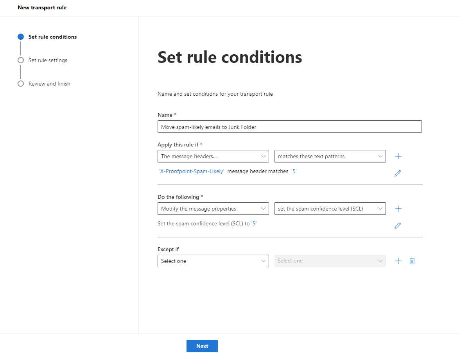
Task: Open the disabled second 'Select one' dropdown under Except if
Action: [x=330, y=261]
